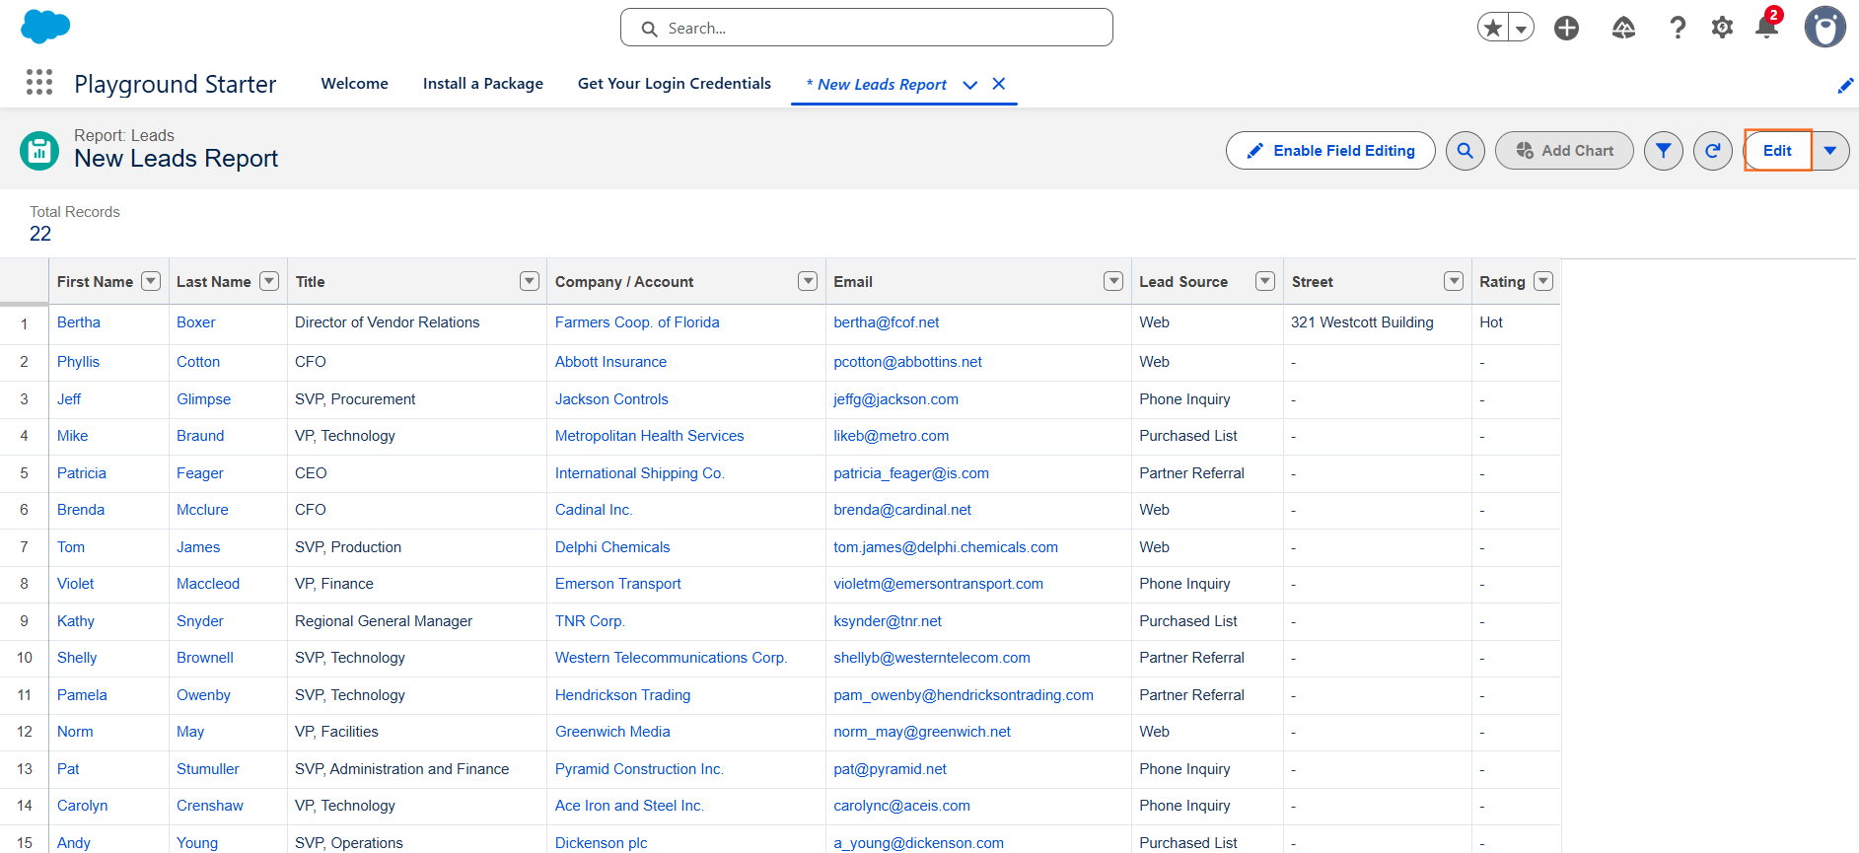Viewport: 1859px width, 853px height.
Task: Click the Total Records value 22
Action: [40, 234]
